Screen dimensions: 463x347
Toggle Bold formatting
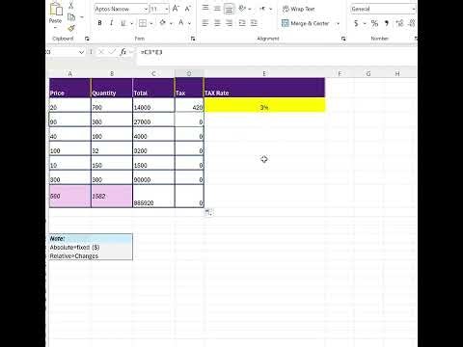point(99,23)
